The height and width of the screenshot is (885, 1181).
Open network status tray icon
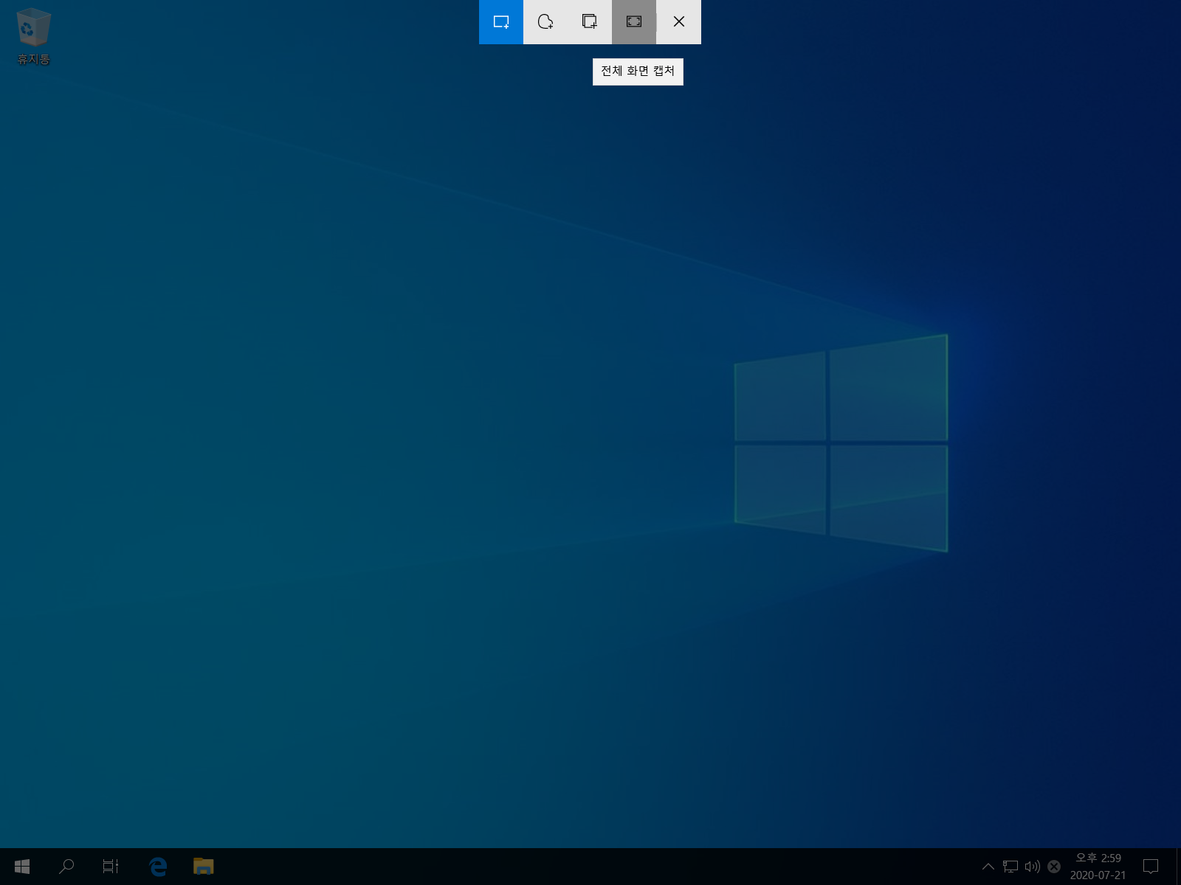coord(1010,867)
